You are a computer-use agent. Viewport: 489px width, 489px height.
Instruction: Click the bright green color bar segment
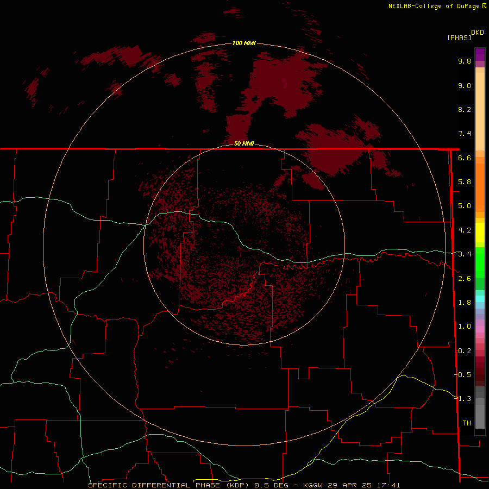click(x=480, y=262)
